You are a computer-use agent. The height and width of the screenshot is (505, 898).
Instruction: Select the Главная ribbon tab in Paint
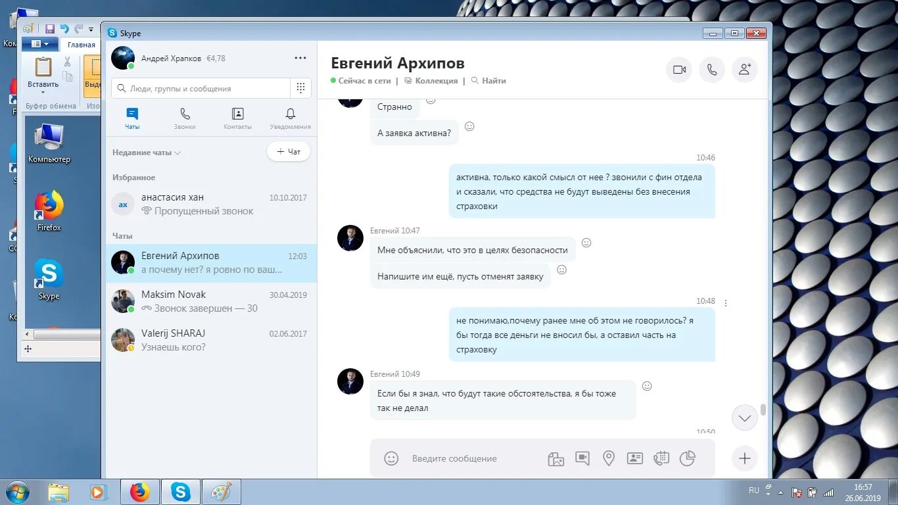point(82,45)
